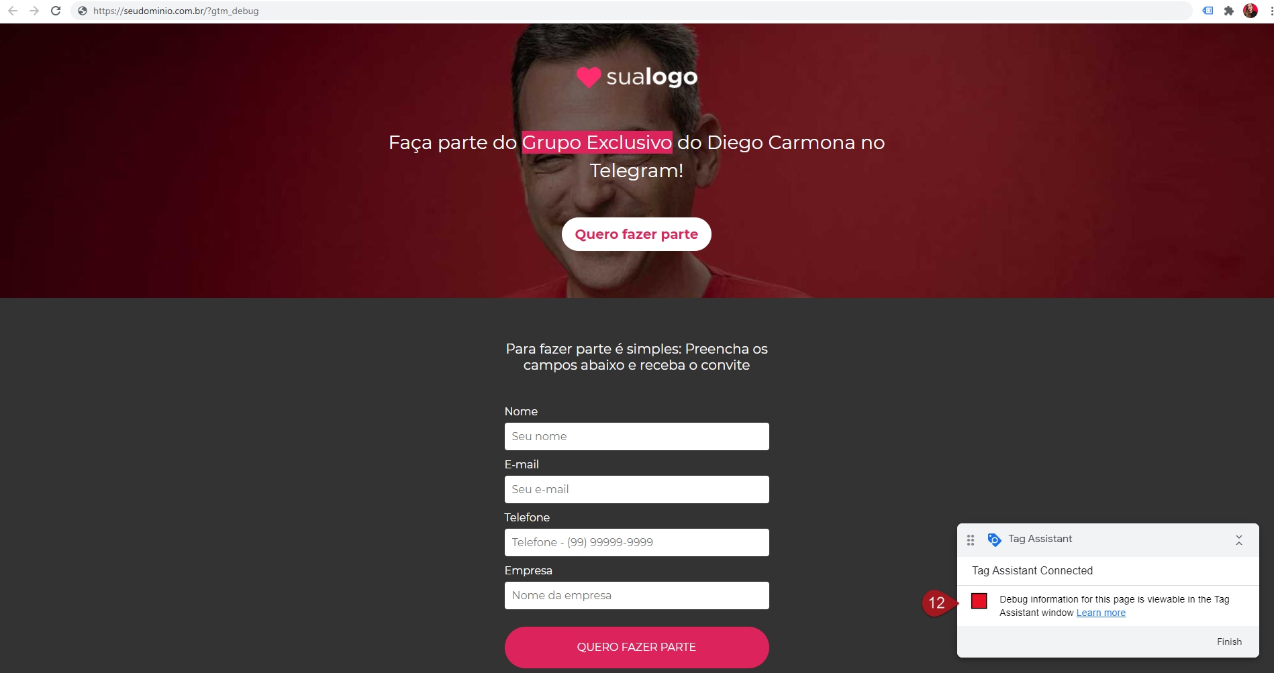Image resolution: width=1274 pixels, height=673 pixels.
Task: Go back using the browser back arrow
Action: pos(13,11)
